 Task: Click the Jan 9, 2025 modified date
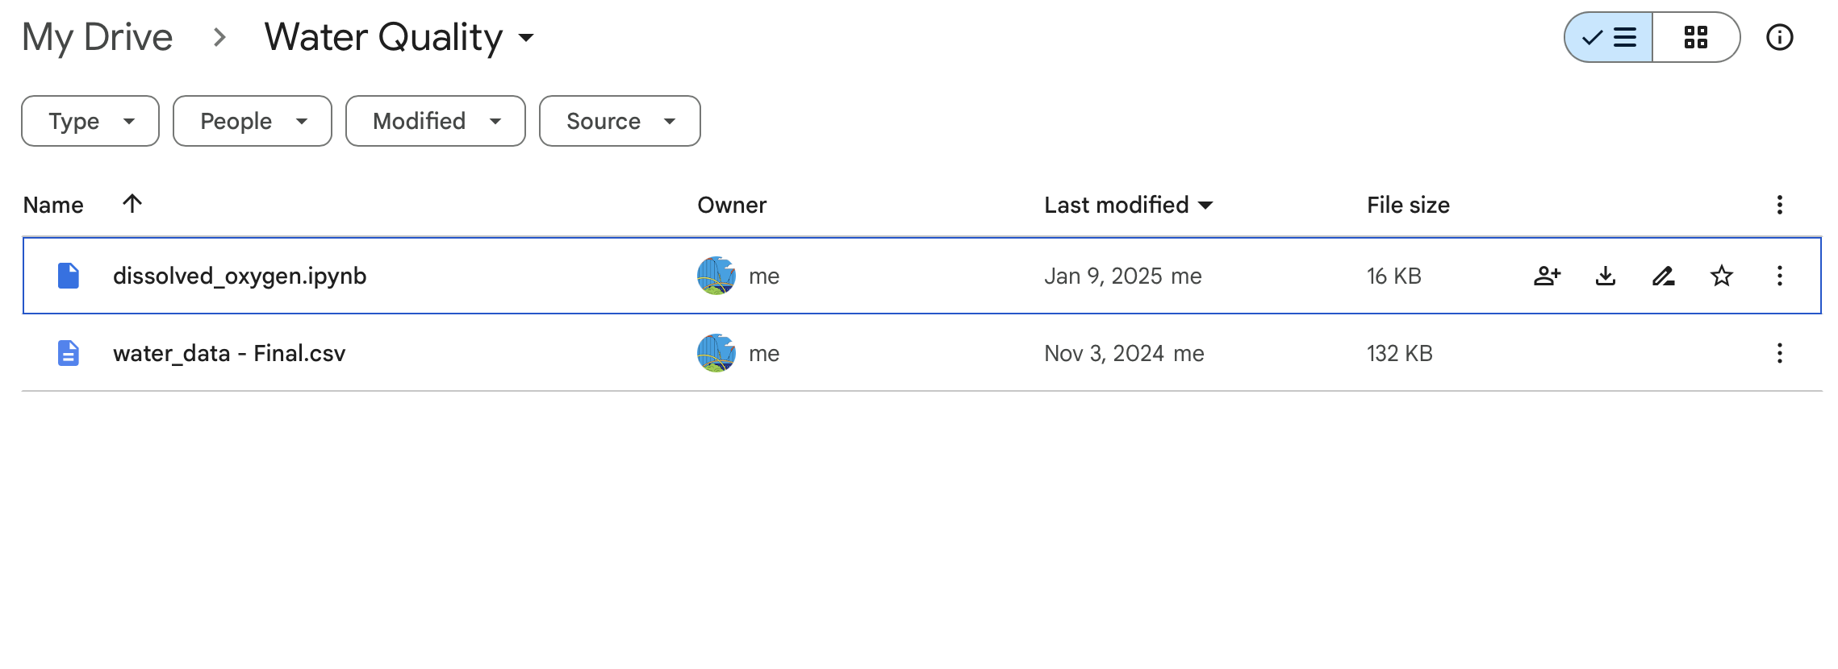click(1103, 276)
